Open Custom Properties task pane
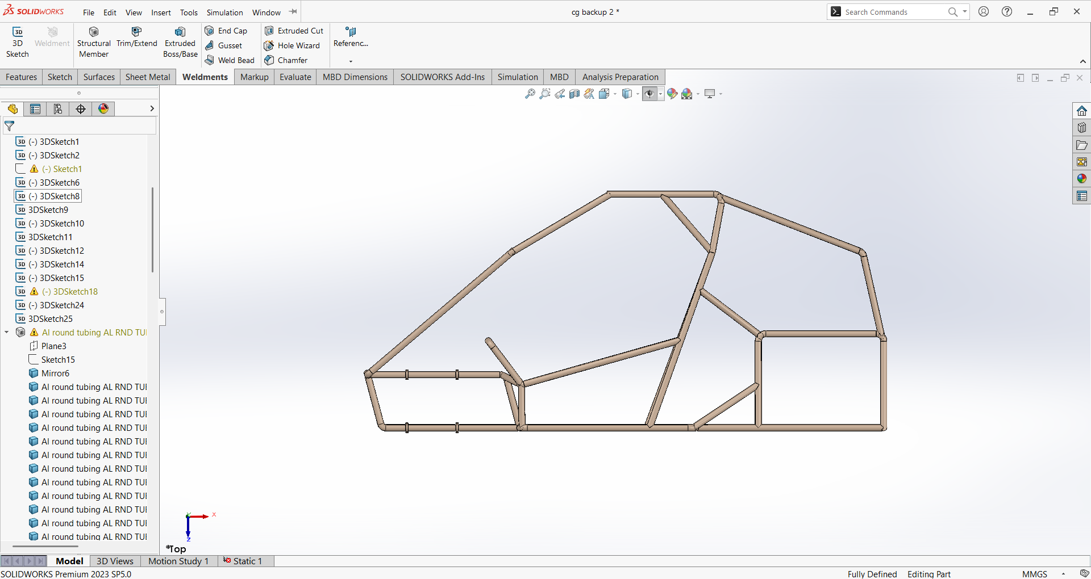The image size is (1091, 579). coord(1081,196)
